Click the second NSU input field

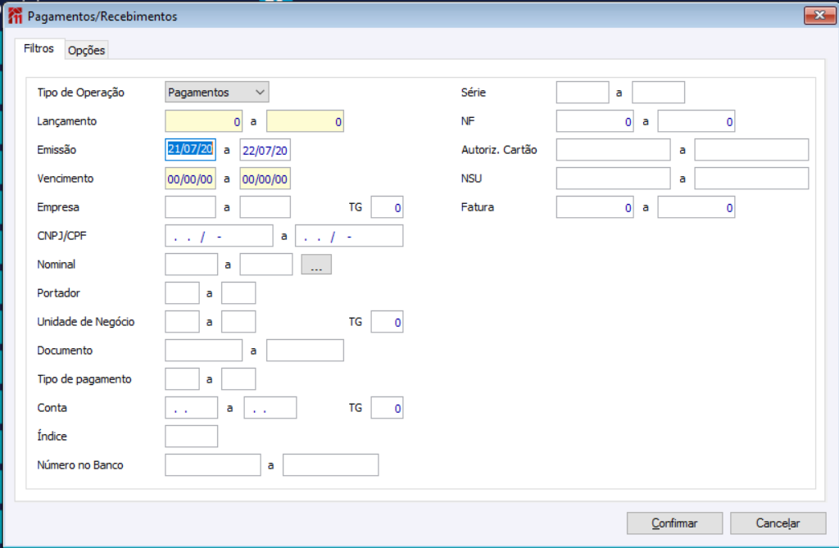tap(751, 179)
